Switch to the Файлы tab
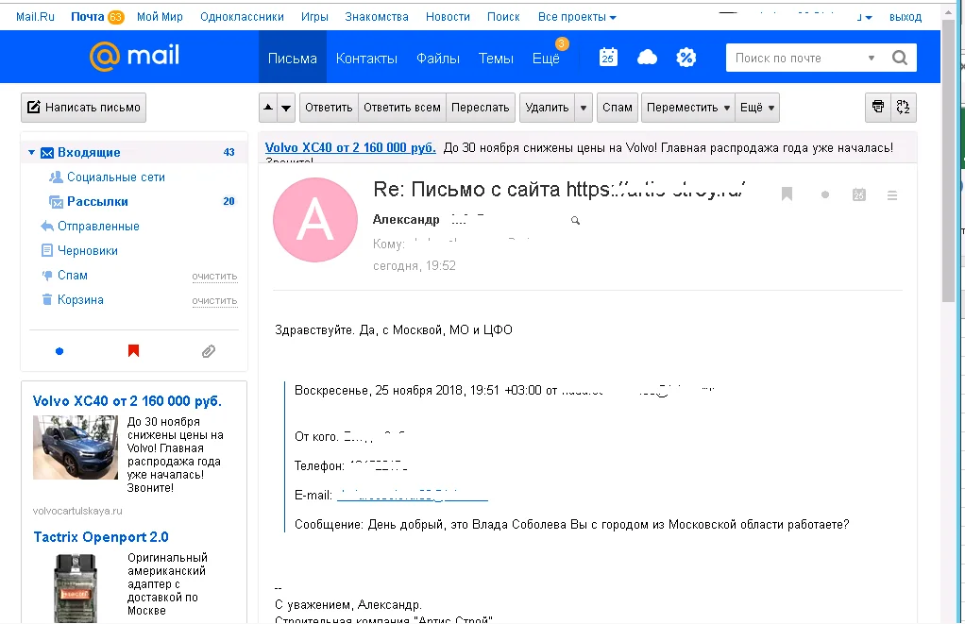This screenshot has width=965, height=624. tap(438, 58)
